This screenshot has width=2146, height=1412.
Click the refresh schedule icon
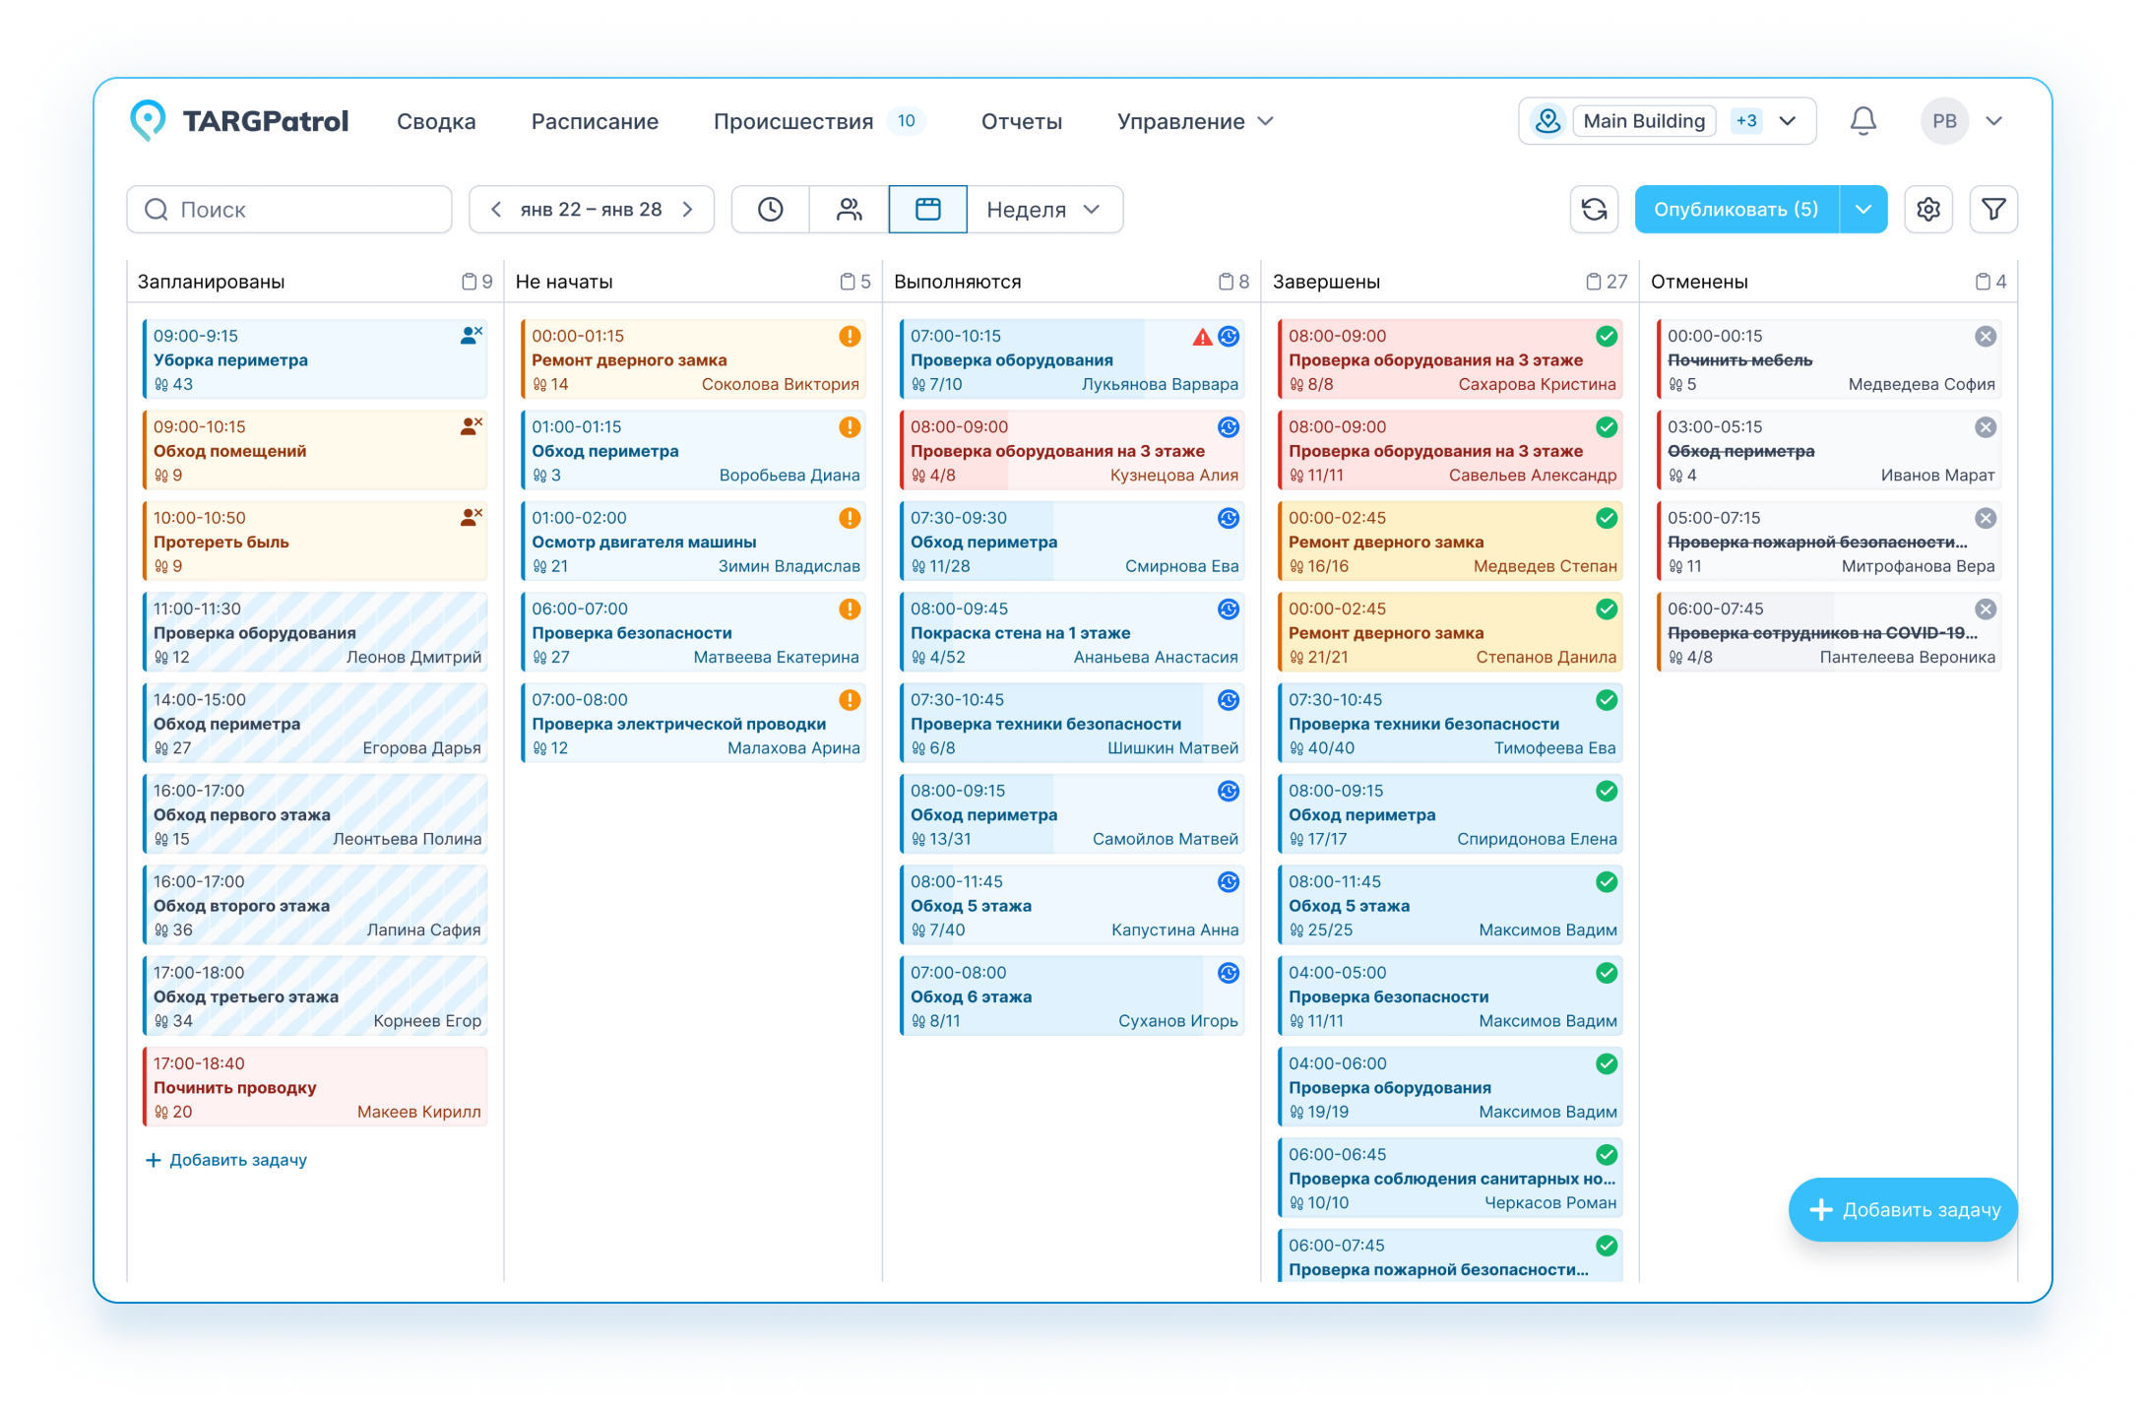[1594, 210]
